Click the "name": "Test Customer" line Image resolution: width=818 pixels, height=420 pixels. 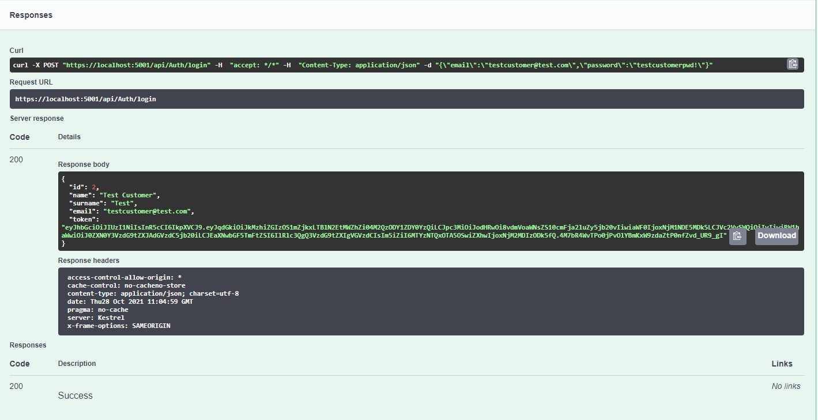(115, 195)
